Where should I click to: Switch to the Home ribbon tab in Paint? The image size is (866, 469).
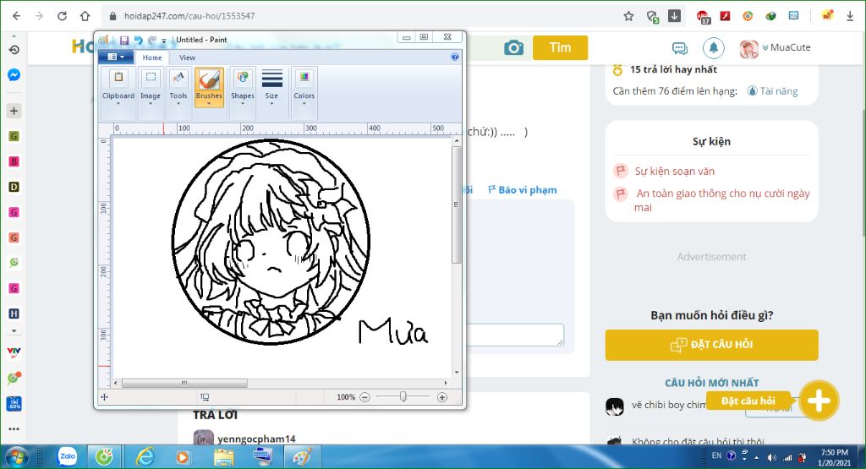coord(152,57)
